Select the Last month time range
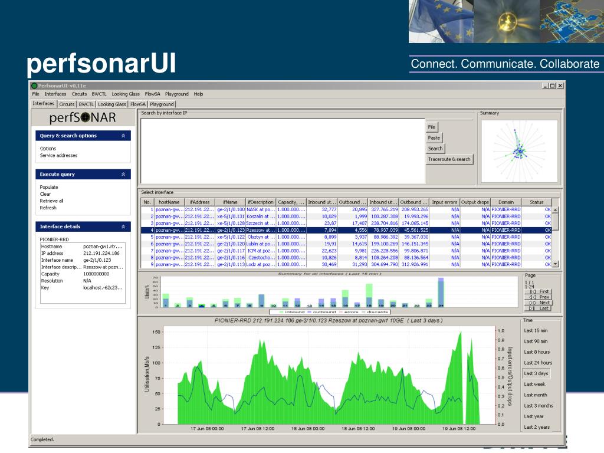The image size is (604, 453). pos(536,395)
